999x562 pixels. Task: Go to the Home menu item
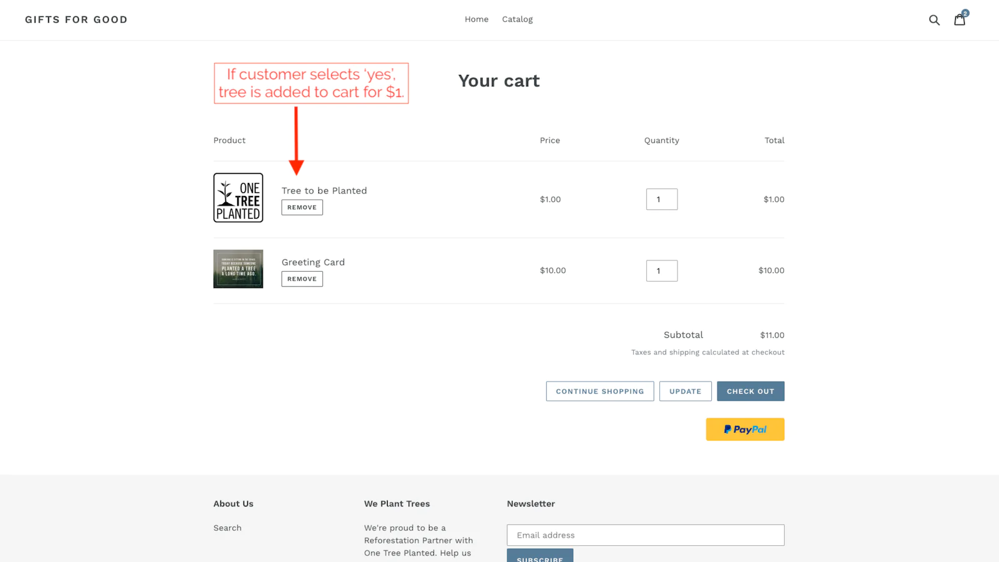pyautogui.click(x=476, y=19)
